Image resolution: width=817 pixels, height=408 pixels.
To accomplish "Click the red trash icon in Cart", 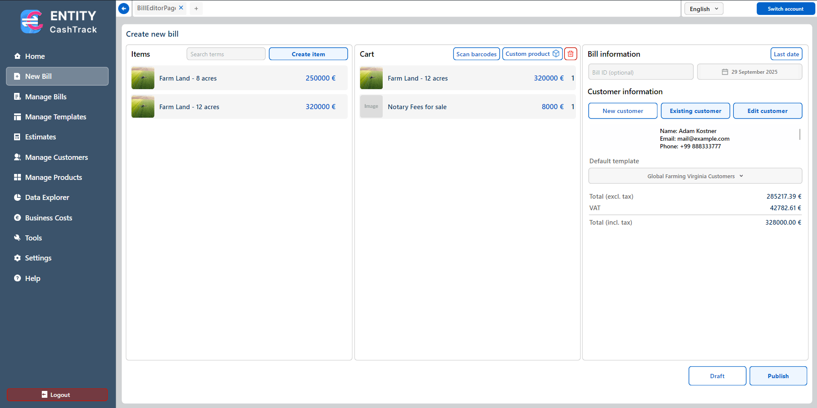I will coord(570,54).
